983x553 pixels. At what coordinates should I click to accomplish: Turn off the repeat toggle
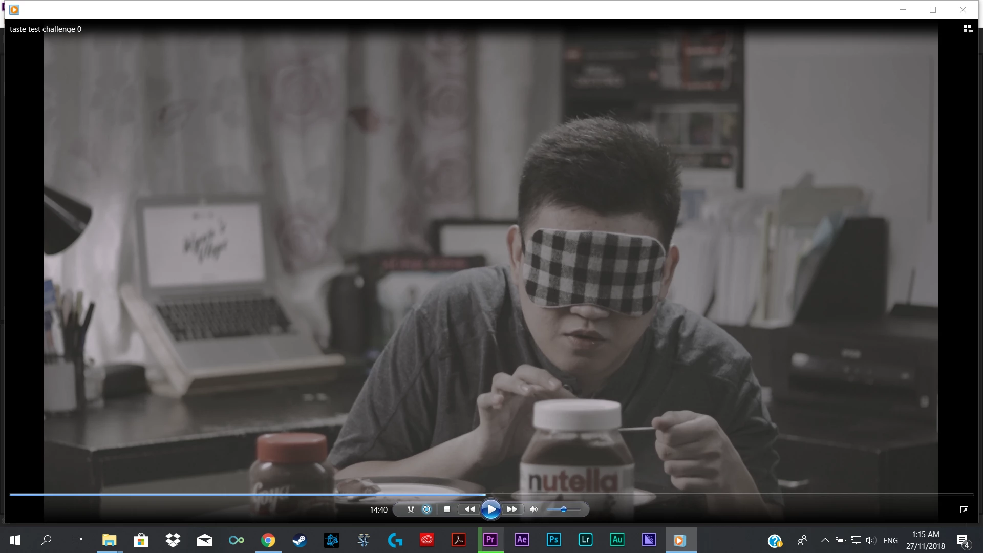click(x=426, y=509)
